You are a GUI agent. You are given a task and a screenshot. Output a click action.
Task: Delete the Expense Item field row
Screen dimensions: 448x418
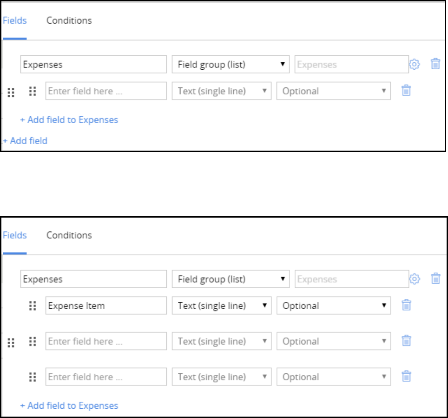point(406,305)
